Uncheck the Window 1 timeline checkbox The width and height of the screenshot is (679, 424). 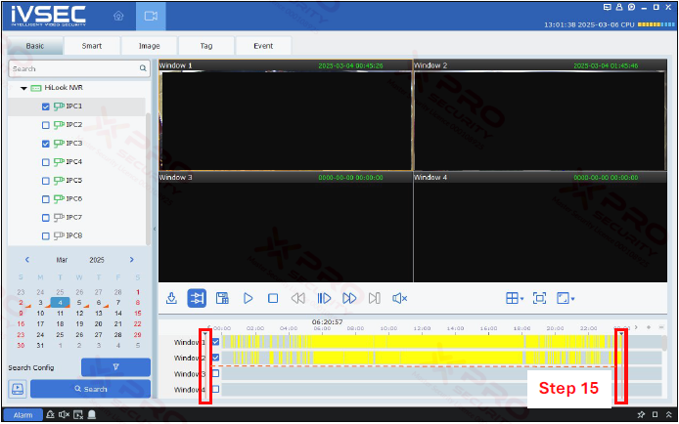point(215,342)
